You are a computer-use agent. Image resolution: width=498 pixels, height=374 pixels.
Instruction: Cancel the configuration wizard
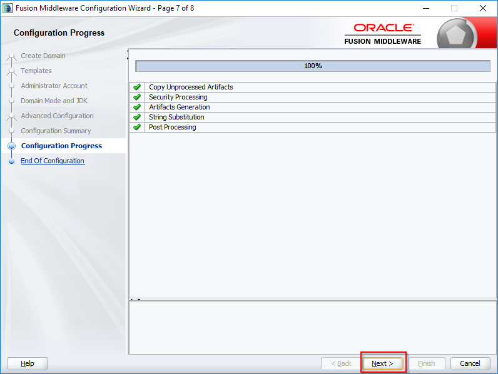coord(470,363)
